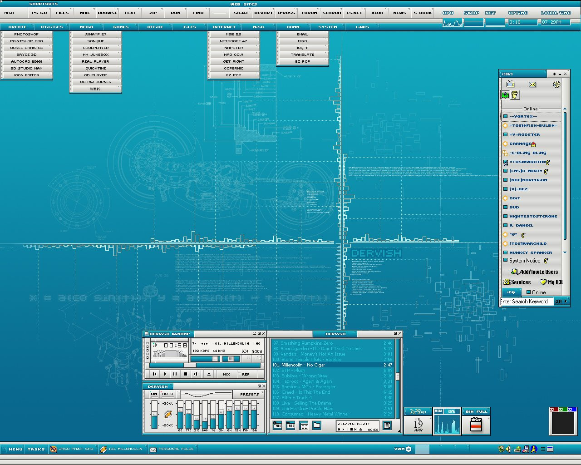
Task: Click the taskbar TASKS button
Action: [36, 449]
